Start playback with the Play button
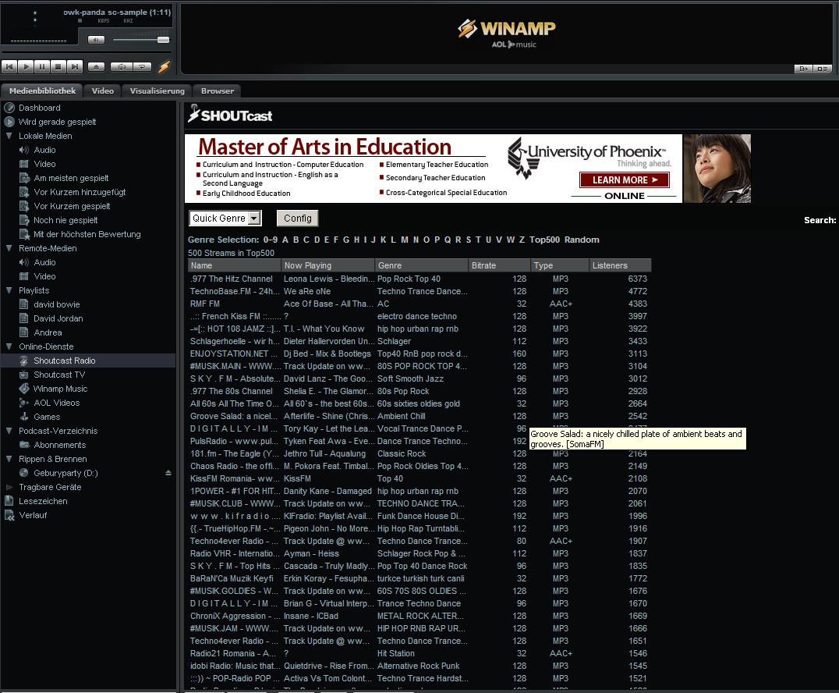 (x=25, y=67)
